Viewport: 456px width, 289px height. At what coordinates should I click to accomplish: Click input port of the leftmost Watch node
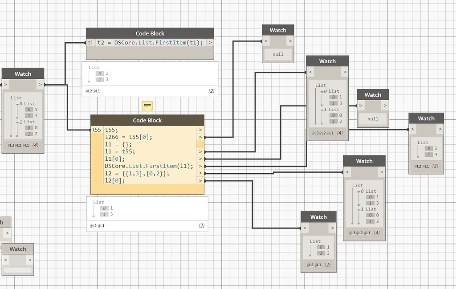[5, 84]
